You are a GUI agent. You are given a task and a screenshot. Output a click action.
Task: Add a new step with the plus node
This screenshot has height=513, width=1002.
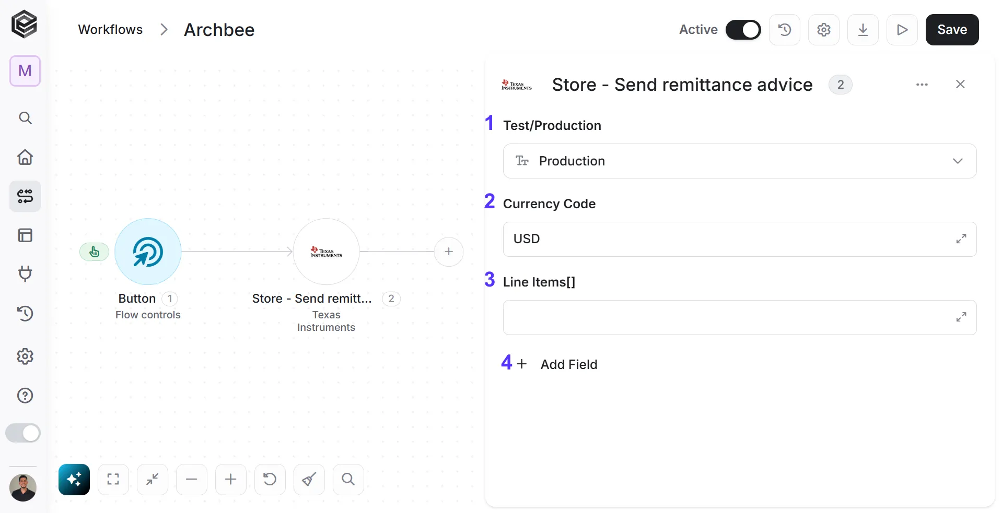coord(449,252)
